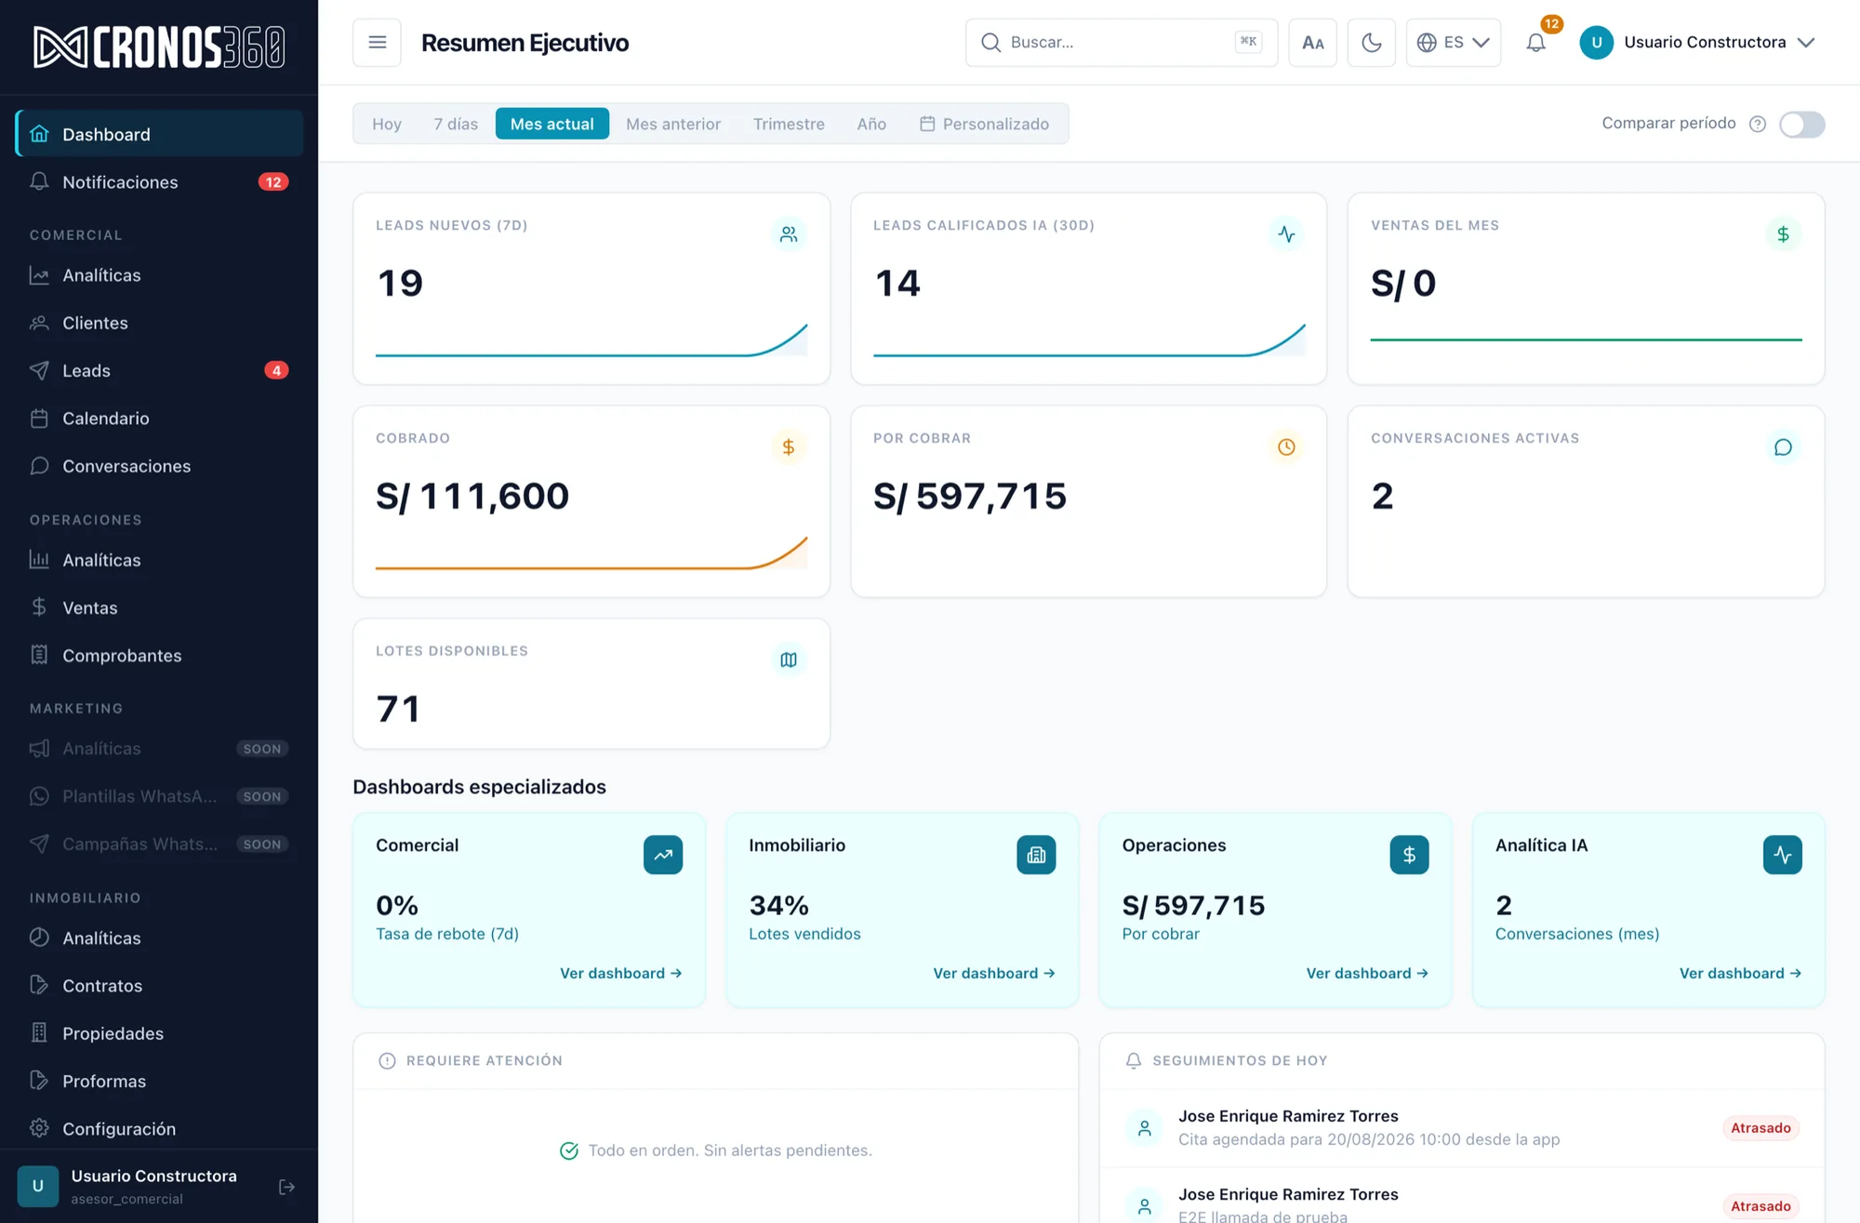Screen dimensions: 1860x1223
Task: Open the ES language dropdown
Action: (x=1453, y=43)
